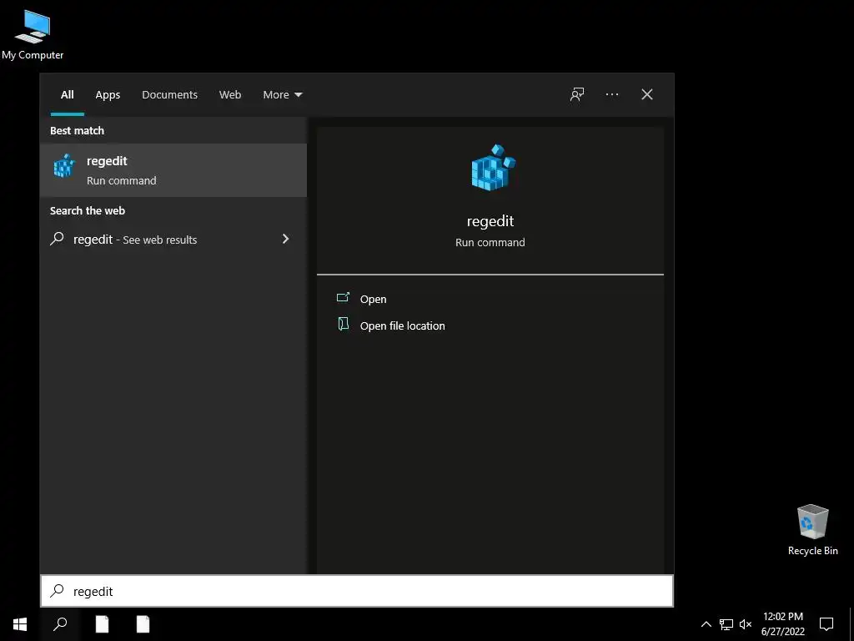This screenshot has height=641, width=854.
Task: Open the second pinned document icon on taskbar
Action: 143,624
